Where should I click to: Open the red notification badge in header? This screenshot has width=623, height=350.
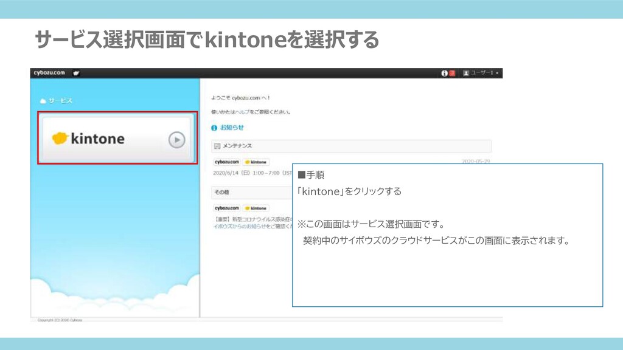pos(452,73)
